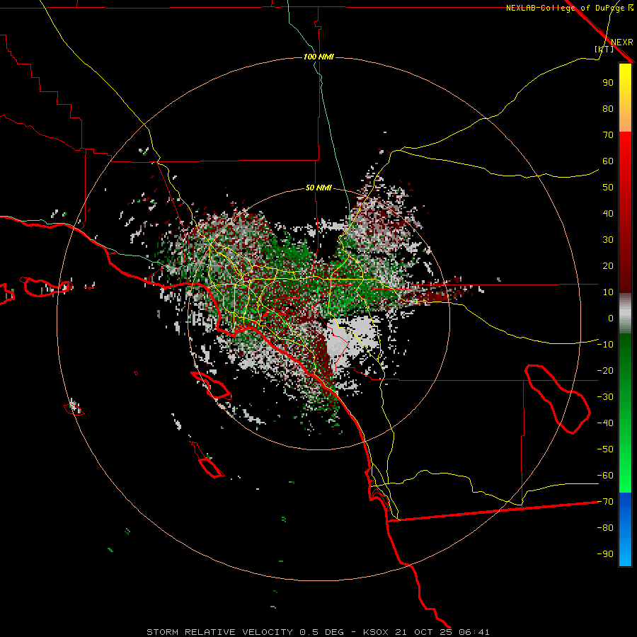The image size is (637, 637).
Task: Click the -90 value on the velocity scale
Action: tap(605, 554)
